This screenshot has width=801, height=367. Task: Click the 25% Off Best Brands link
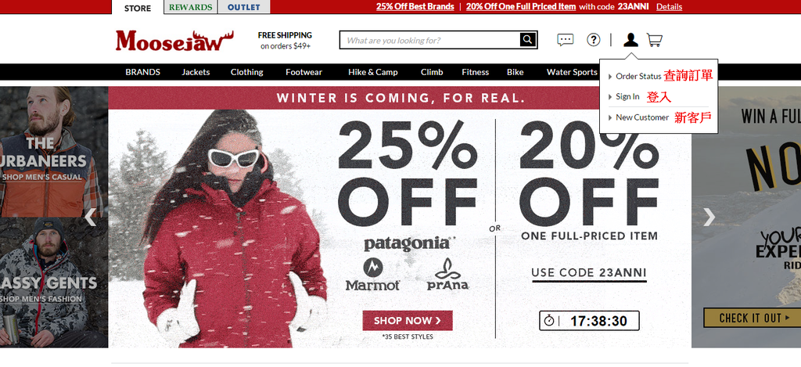pos(415,6)
